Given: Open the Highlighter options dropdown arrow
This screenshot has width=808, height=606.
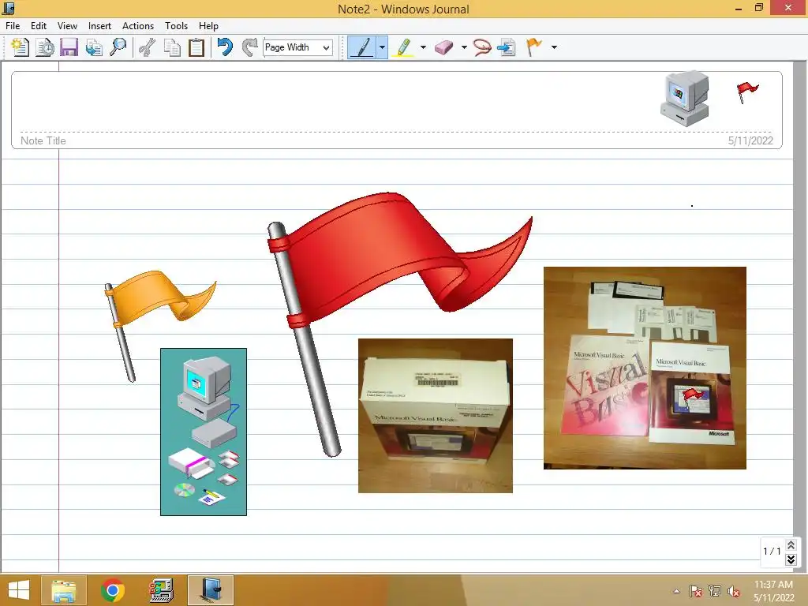Looking at the screenshot, I should [423, 47].
